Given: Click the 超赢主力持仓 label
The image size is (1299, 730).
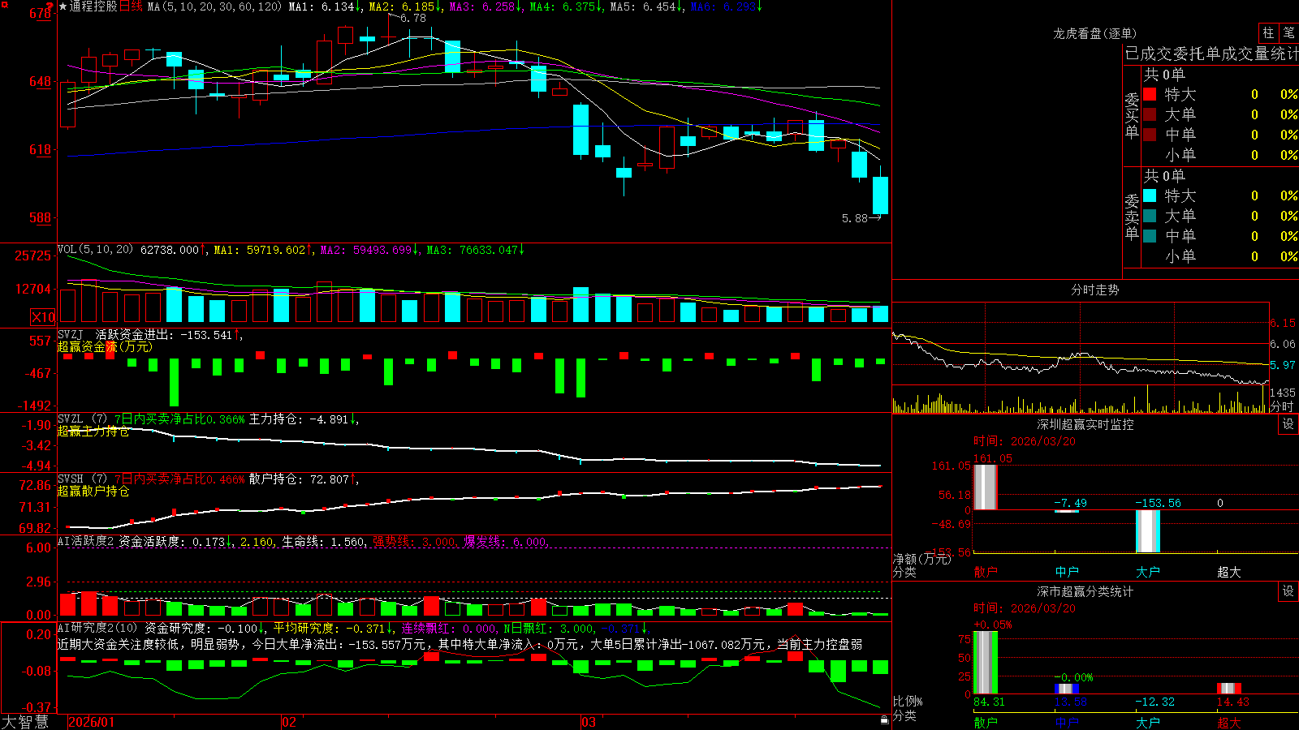Looking at the screenshot, I should click(x=93, y=431).
